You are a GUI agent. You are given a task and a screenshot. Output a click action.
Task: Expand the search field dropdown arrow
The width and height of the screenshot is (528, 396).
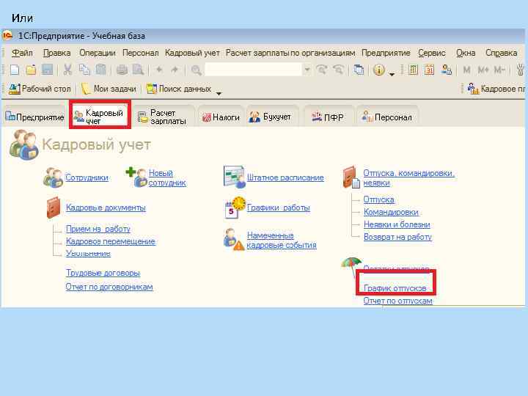coord(307,70)
